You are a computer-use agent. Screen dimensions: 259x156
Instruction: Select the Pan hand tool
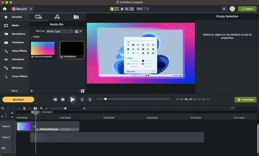click(122, 9)
